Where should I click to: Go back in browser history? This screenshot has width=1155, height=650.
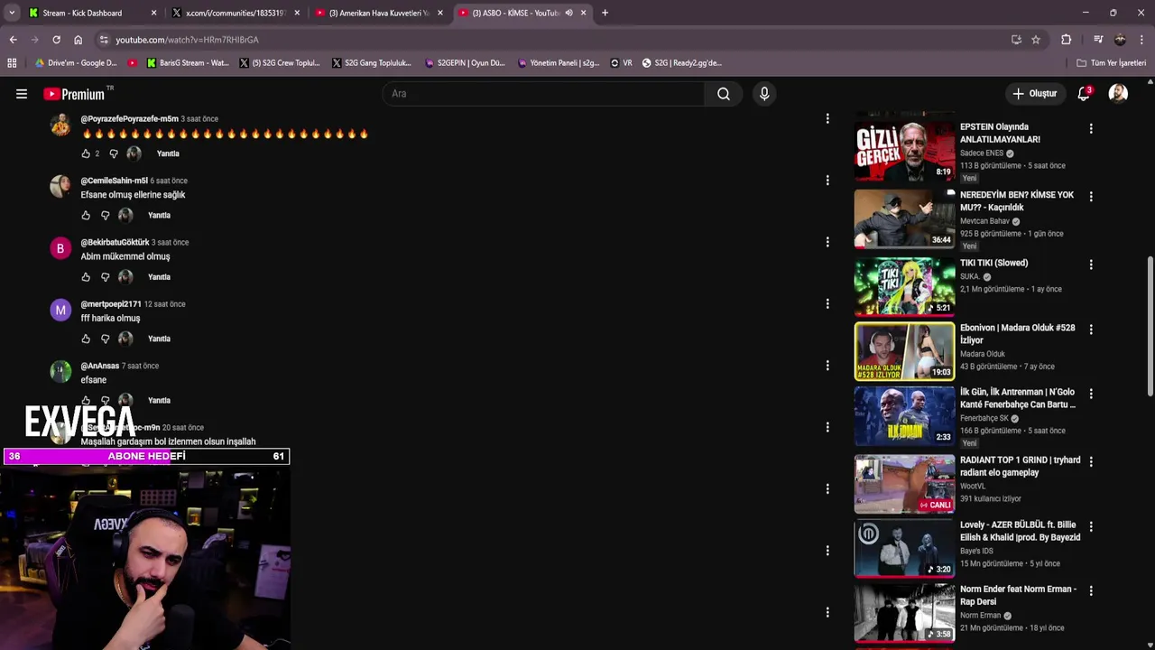pos(13,40)
